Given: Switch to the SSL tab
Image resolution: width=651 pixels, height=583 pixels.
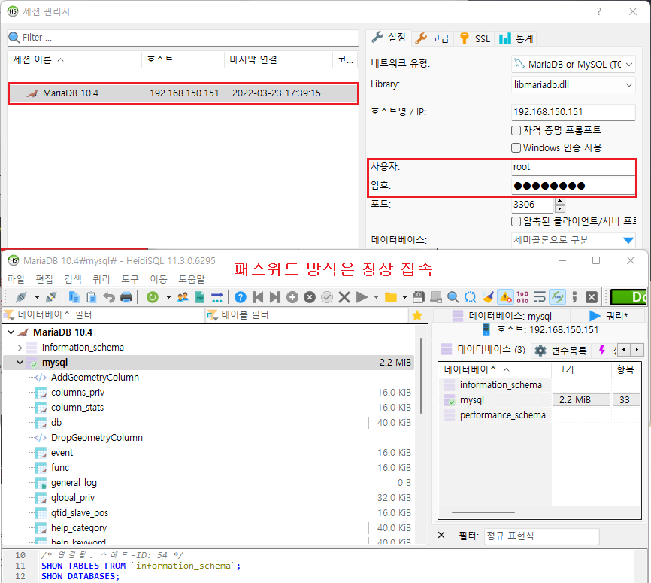Looking at the screenshot, I should click(475, 38).
